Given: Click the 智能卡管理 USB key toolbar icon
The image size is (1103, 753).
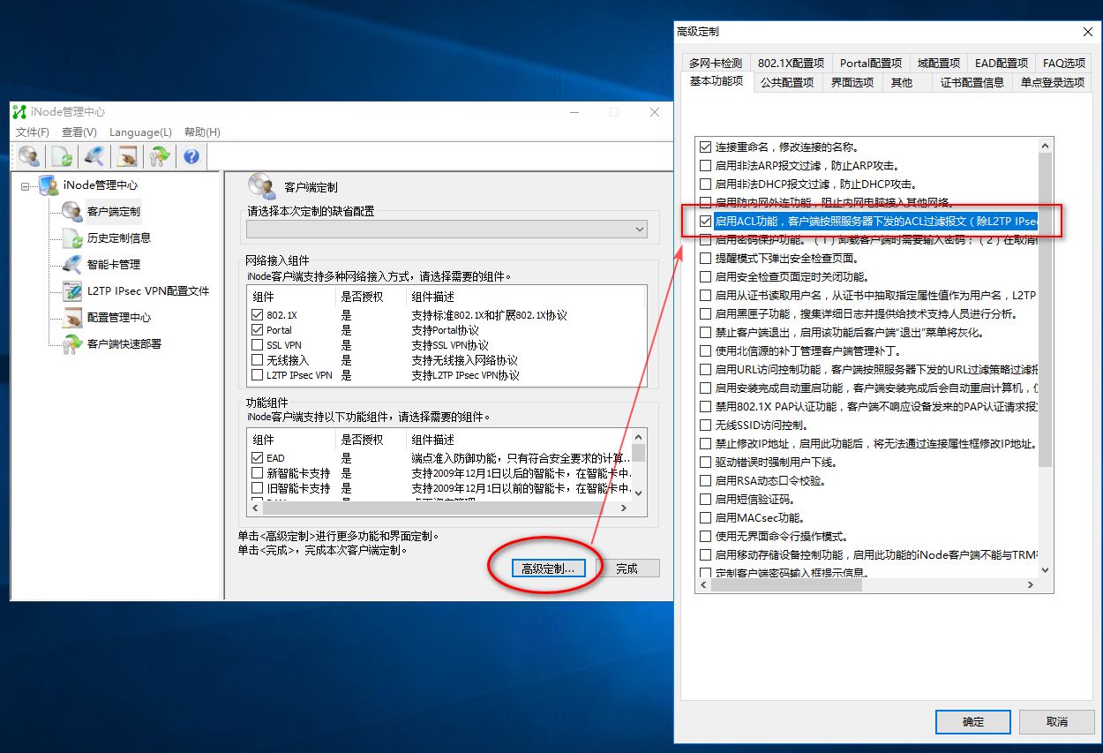Looking at the screenshot, I should [x=94, y=156].
